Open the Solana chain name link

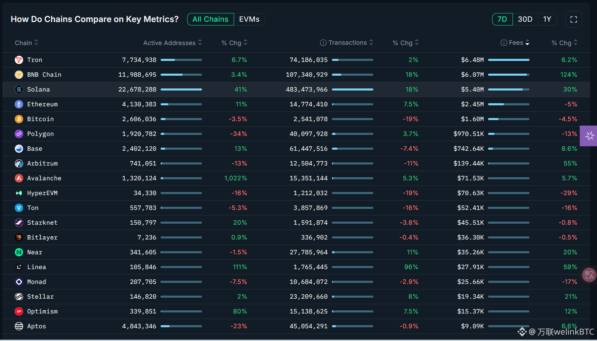[x=39, y=89]
